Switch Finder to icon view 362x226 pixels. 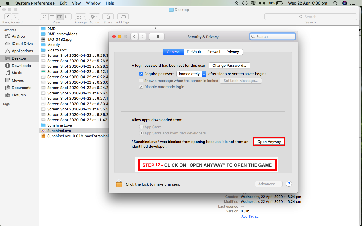pyautogui.click(x=44, y=17)
